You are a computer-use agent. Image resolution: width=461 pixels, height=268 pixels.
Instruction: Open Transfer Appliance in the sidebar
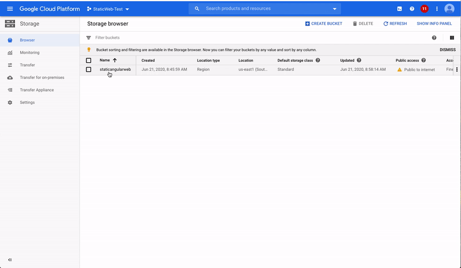coord(40,90)
